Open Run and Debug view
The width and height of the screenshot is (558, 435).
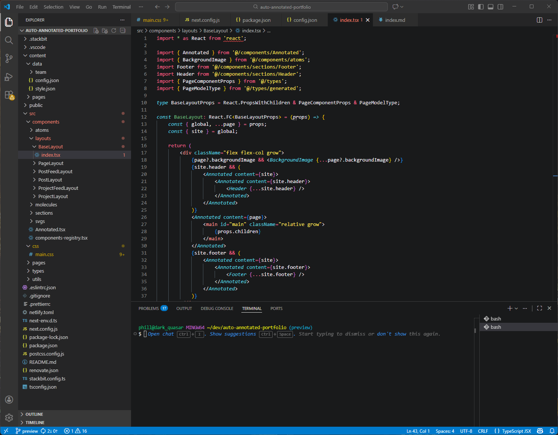tap(9, 77)
